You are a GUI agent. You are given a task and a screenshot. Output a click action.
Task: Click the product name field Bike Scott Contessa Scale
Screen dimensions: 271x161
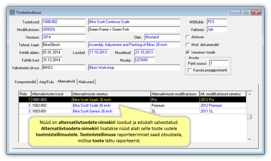click(134, 22)
